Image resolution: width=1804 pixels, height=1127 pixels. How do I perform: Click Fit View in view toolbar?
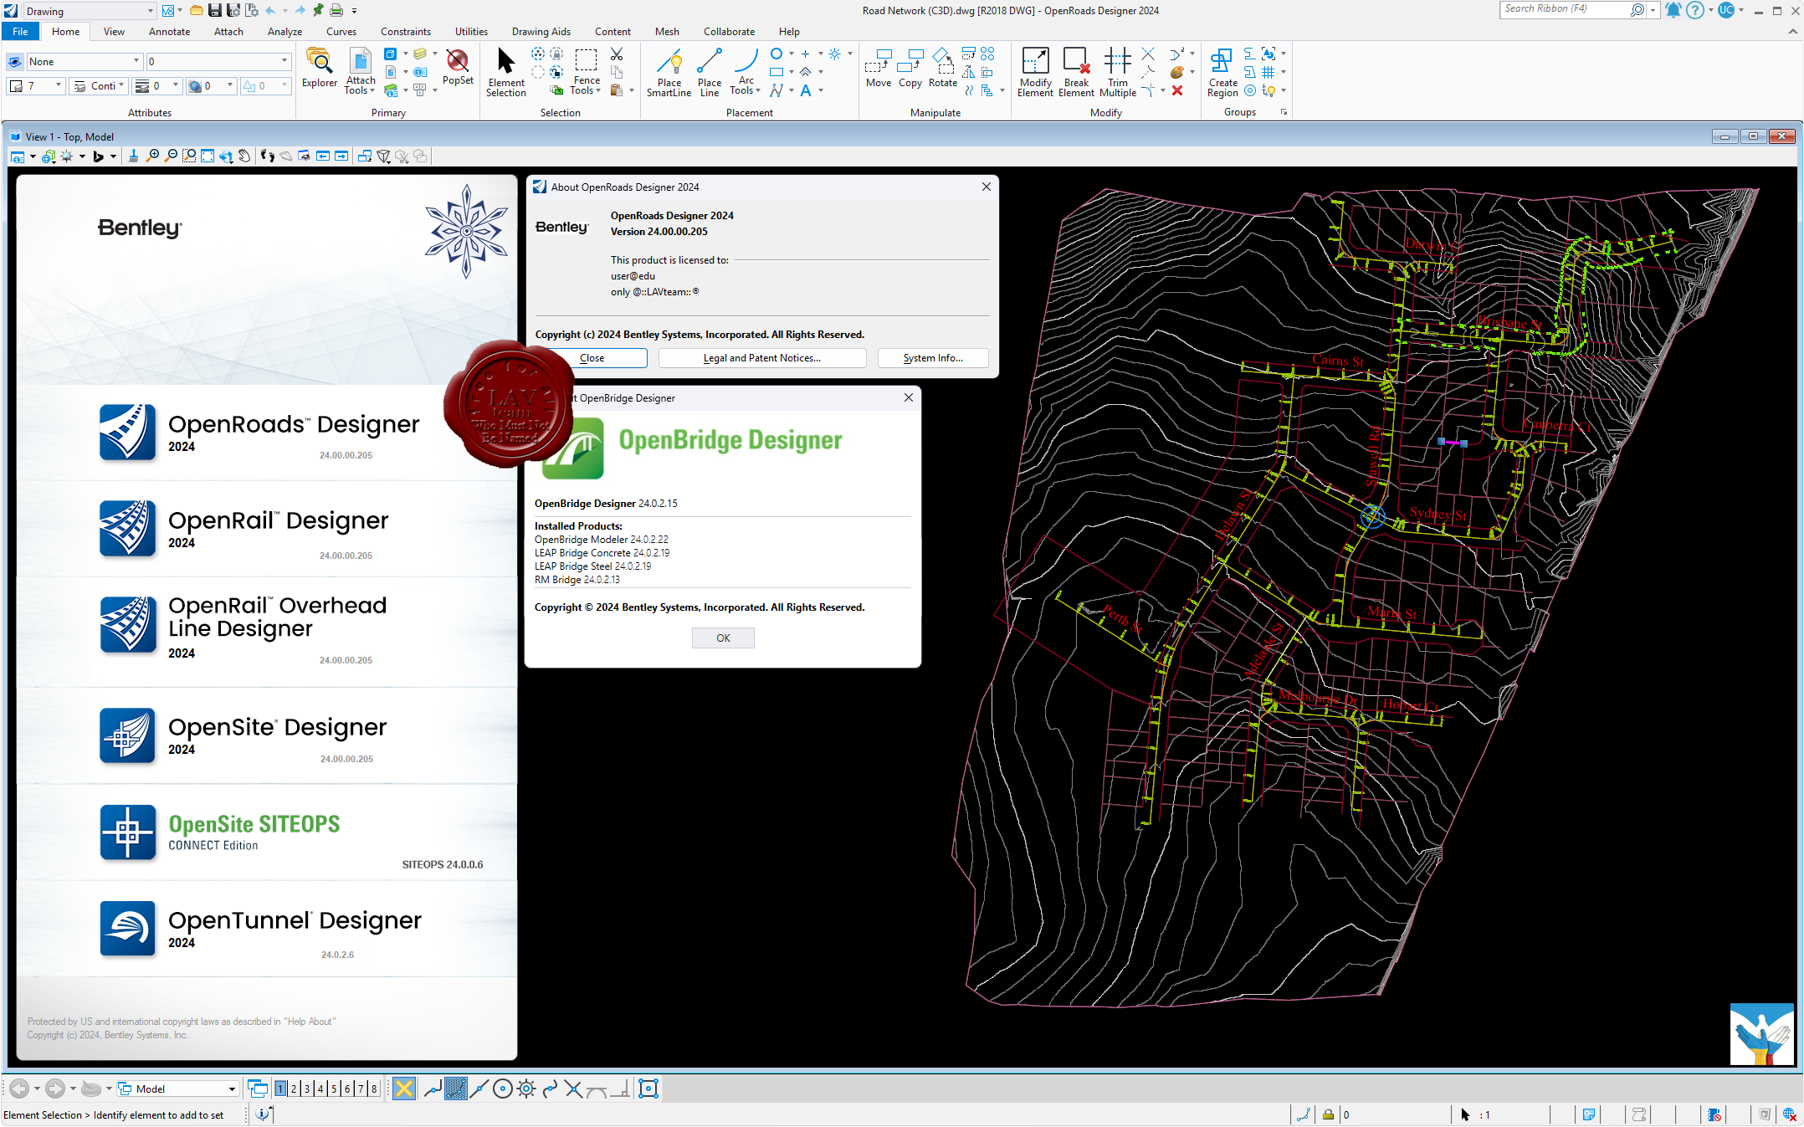[208, 156]
